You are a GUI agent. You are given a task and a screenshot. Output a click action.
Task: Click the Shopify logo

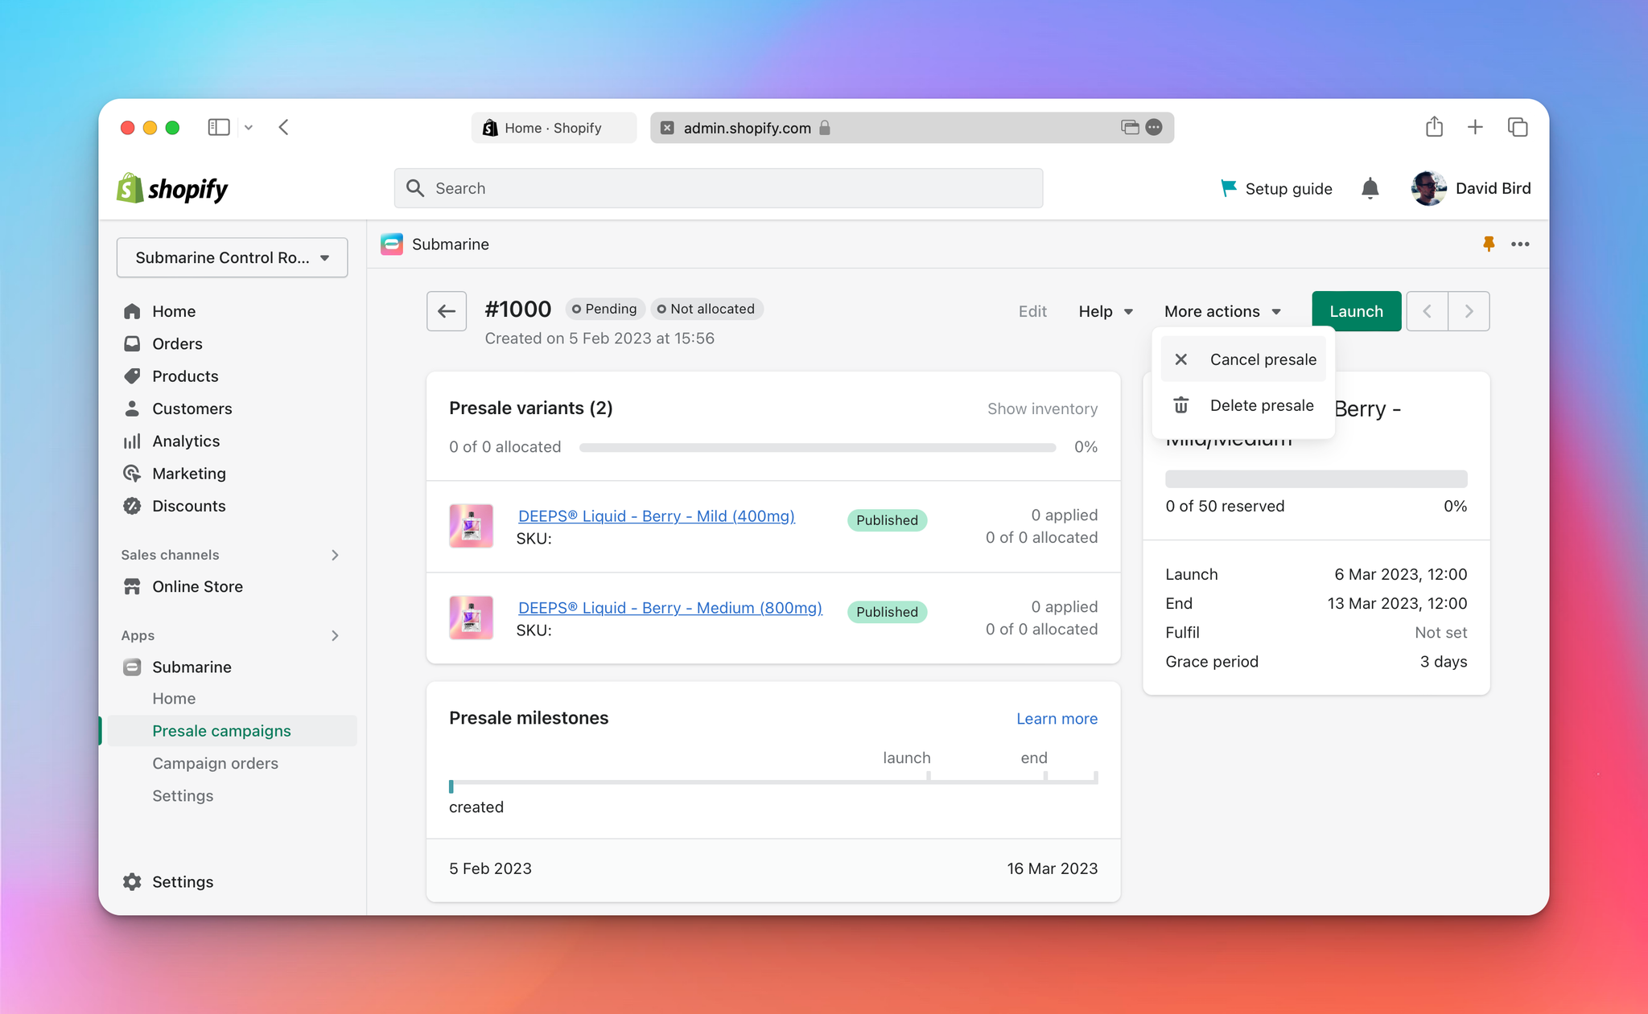click(172, 188)
